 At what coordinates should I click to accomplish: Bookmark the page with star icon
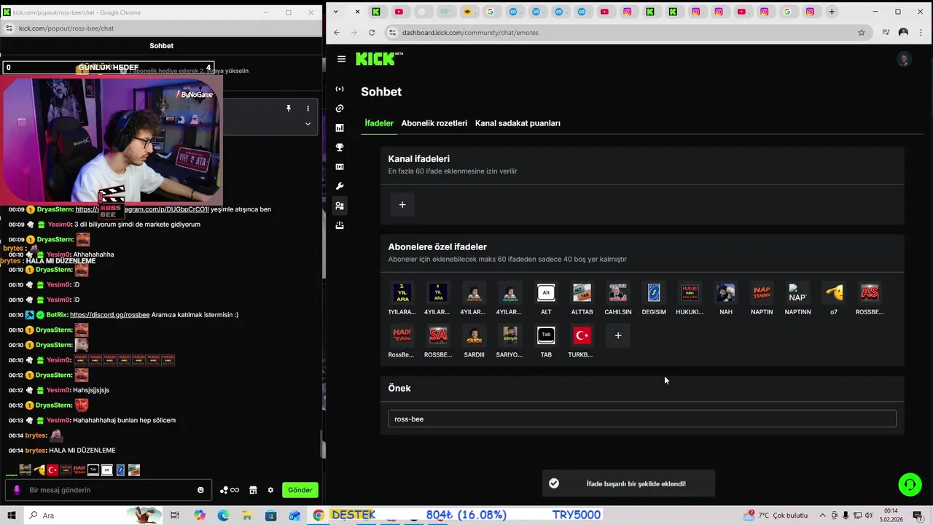[x=862, y=33]
